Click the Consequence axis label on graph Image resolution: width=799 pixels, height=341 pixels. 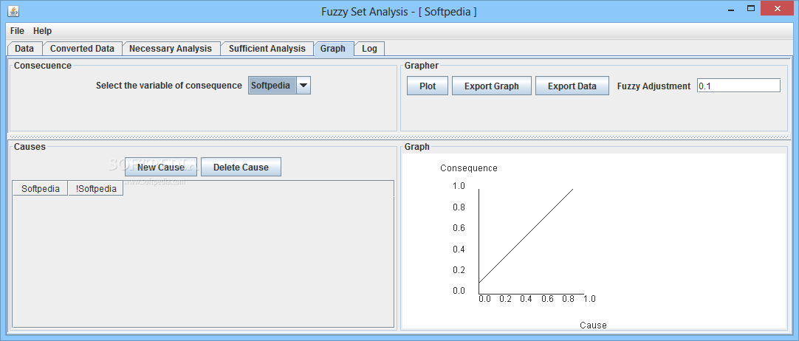click(x=469, y=168)
